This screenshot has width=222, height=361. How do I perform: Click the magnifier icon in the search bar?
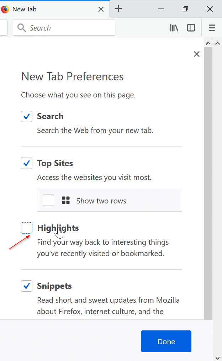21,27
